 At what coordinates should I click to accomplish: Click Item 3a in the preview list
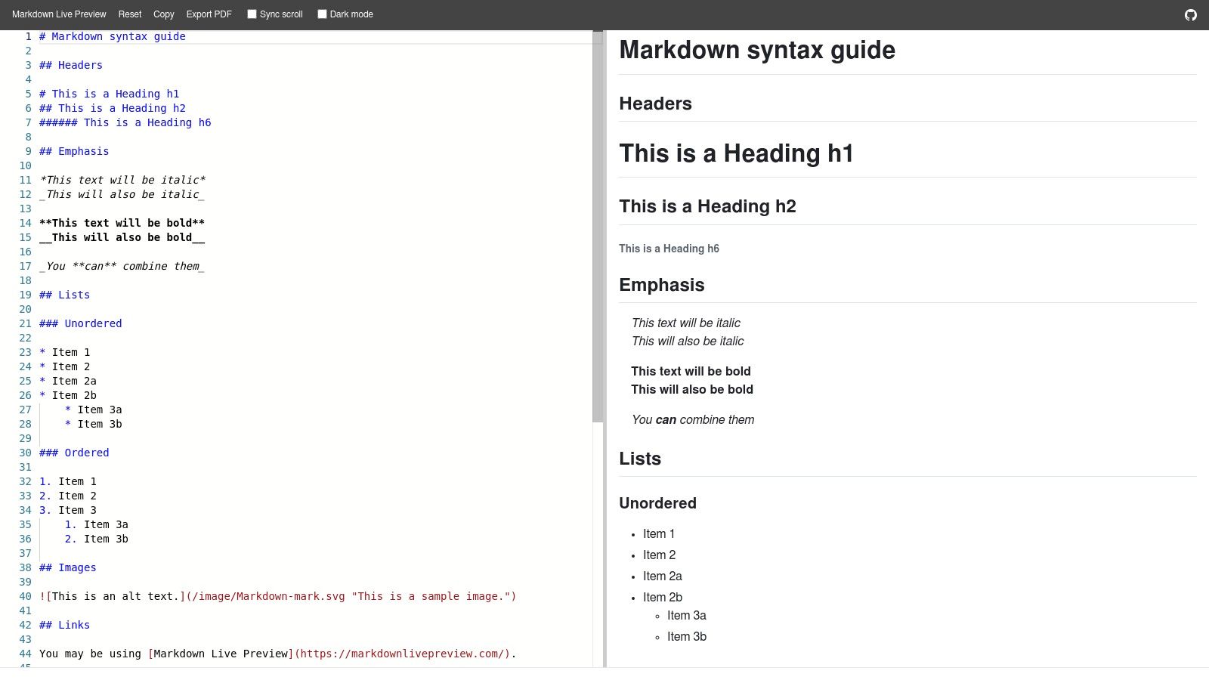686,615
